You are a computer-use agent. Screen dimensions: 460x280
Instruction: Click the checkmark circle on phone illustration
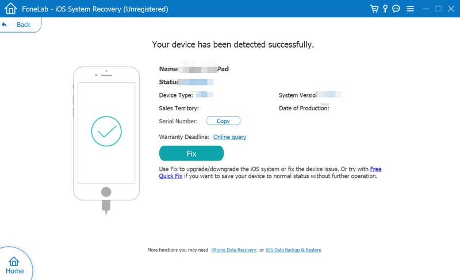tap(107, 131)
